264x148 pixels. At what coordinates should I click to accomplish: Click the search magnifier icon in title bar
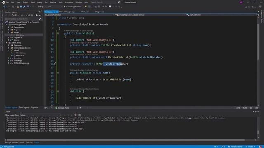click(119, 2)
